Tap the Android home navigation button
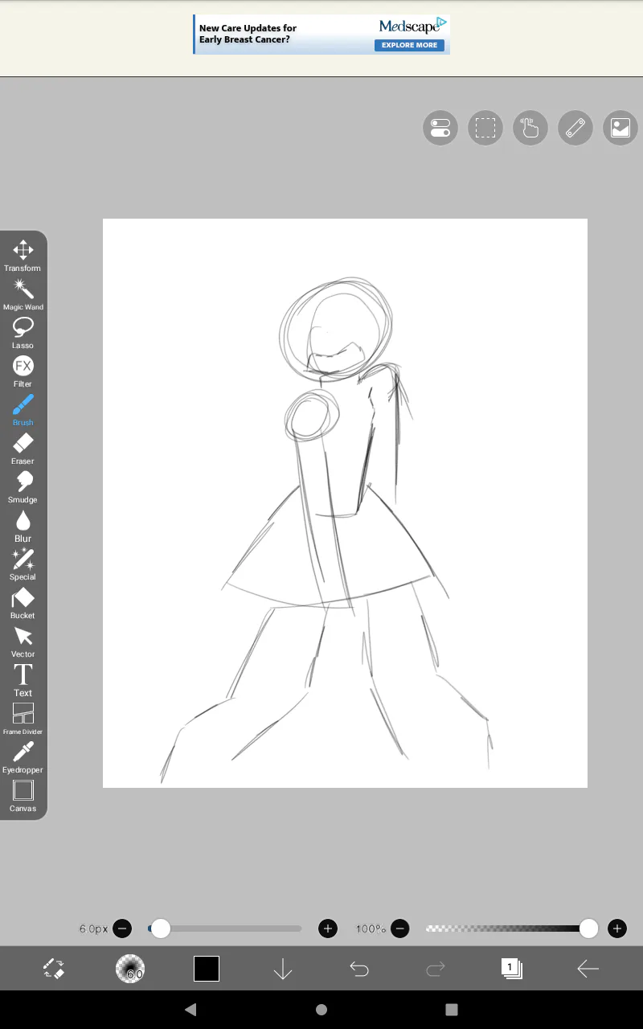The image size is (643, 1029). pos(321,1009)
